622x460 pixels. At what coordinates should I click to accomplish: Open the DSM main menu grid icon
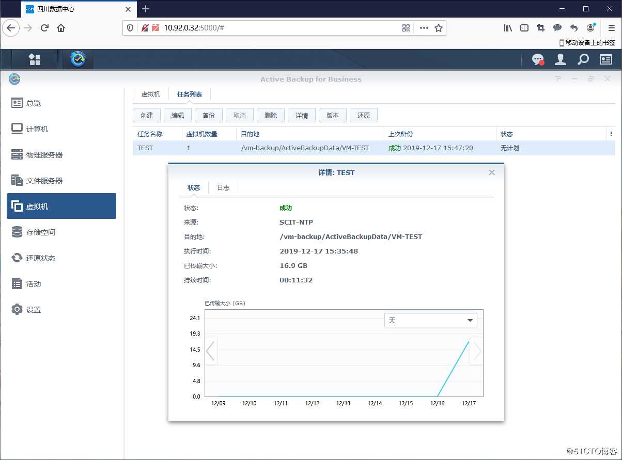35,59
